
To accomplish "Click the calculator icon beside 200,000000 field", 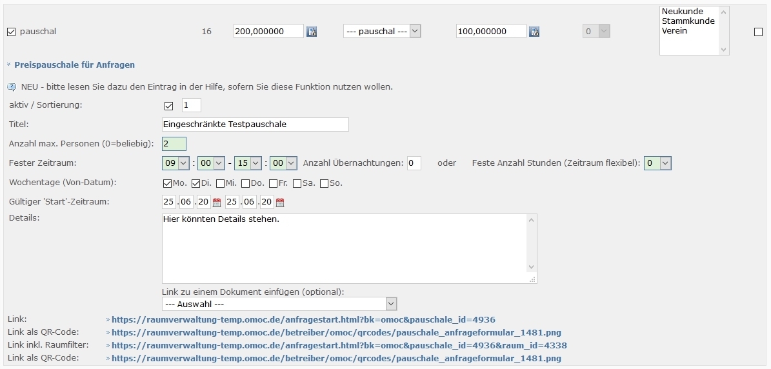I will pos(312,32).
